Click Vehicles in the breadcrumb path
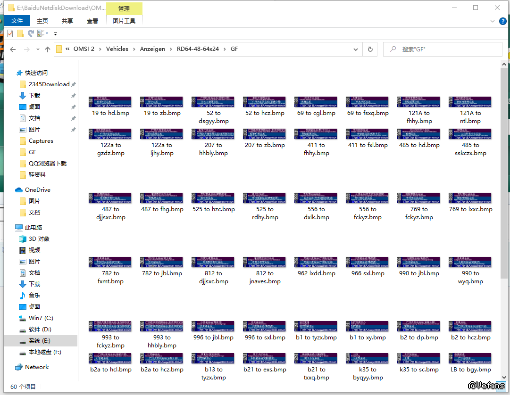 coord(117,49)
